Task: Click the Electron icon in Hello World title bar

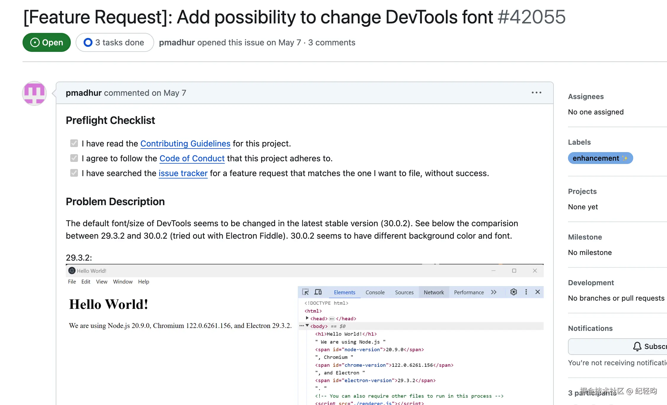Action: click(72, 271)
